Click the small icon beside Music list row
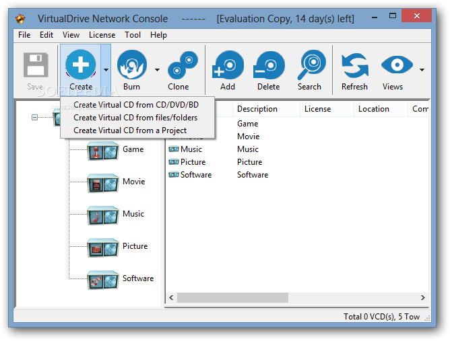 click(x=174, y=149)
